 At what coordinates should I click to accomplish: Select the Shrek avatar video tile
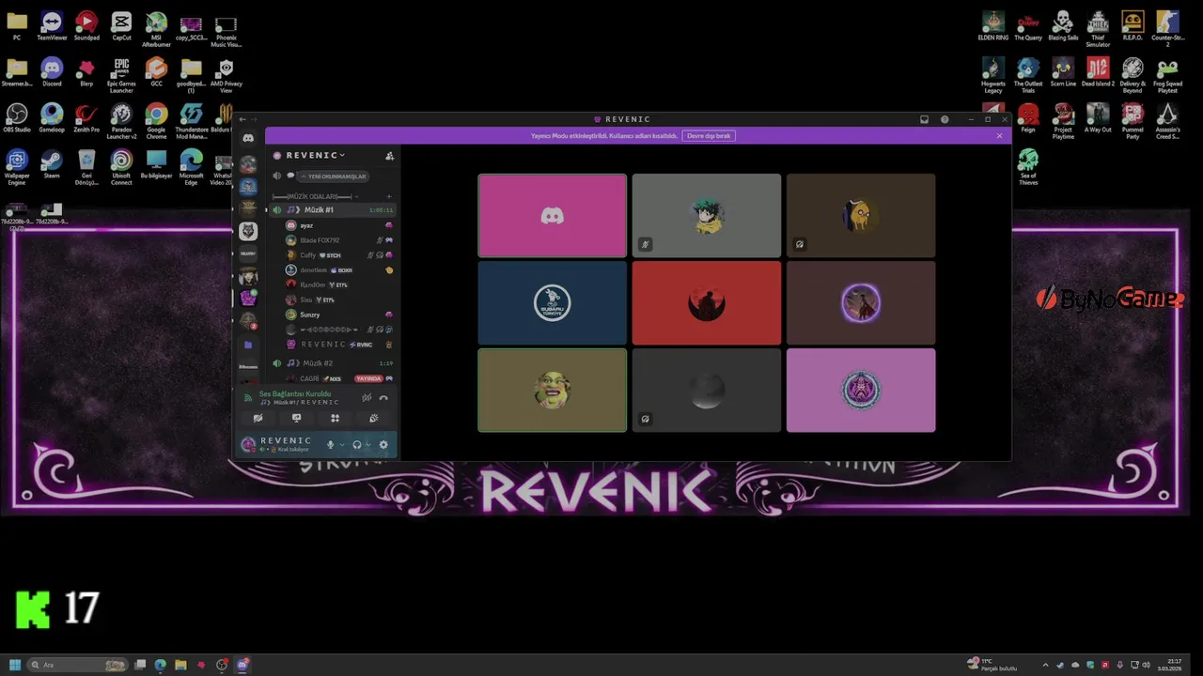(x=552, y=391)
